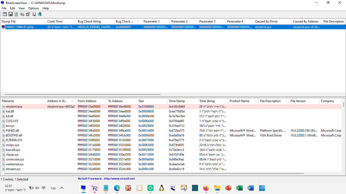Image resolution: width=346 pixels, height=194 pixels.
Task: Click the Notepad taskbar icon
Action: point(106,188)
